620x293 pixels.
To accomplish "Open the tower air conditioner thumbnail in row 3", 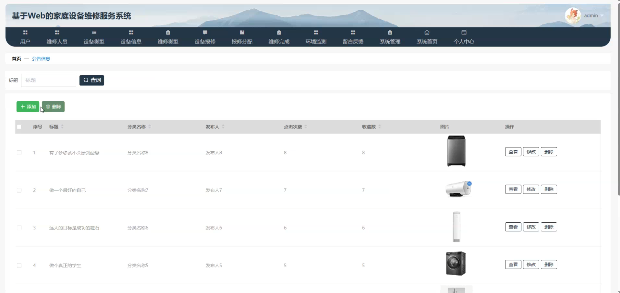I will tap(456, 227).
